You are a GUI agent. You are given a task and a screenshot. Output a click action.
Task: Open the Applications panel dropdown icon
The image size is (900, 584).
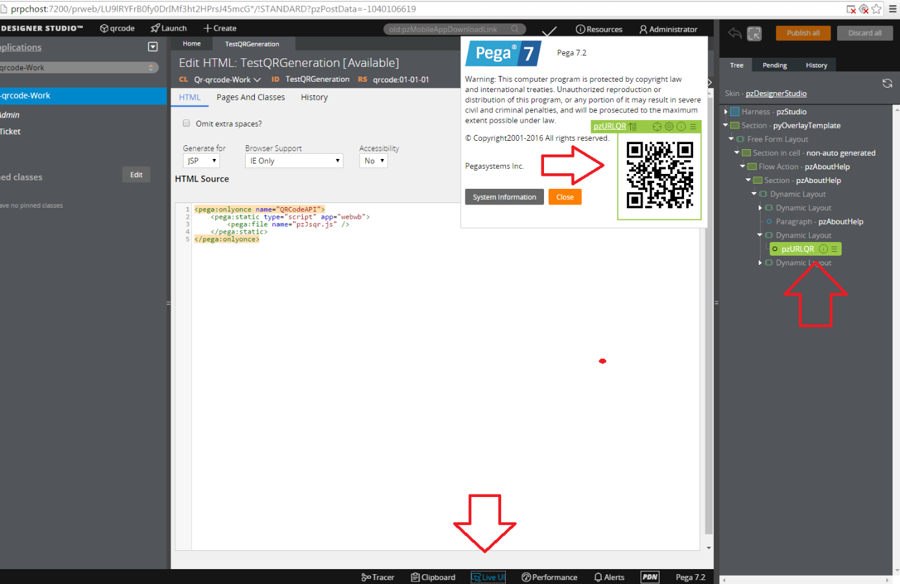coord(153,47)
